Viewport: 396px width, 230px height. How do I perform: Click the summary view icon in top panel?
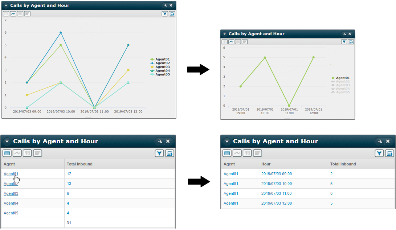pyautogui.click(x=26, y=13)
